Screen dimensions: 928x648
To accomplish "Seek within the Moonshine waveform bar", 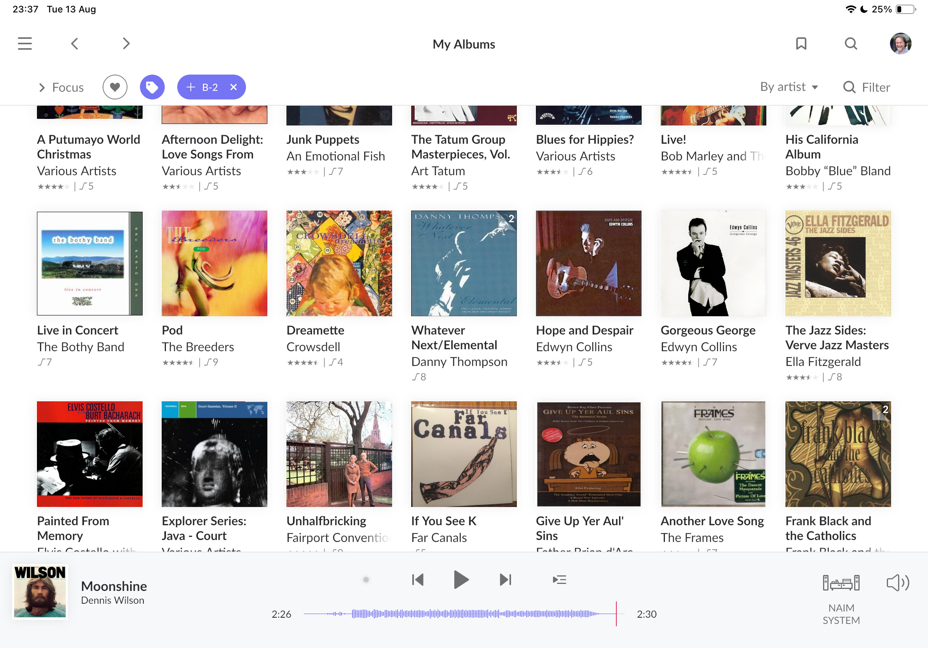I will [x=464, y=614].
